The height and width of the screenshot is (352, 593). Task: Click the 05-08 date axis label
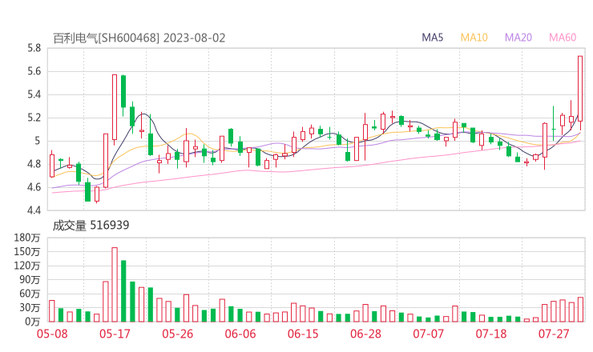point(52,334)
